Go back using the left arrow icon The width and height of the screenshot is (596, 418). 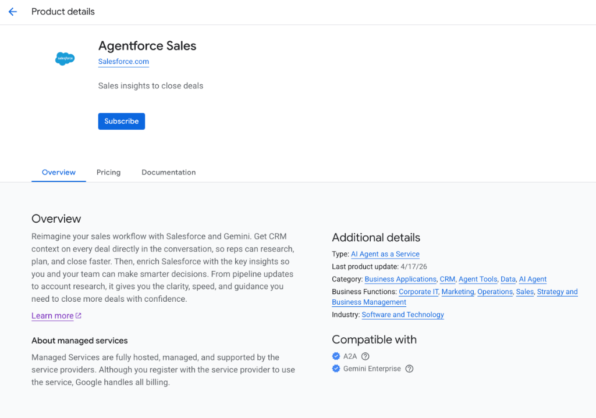tap(13, 12)
